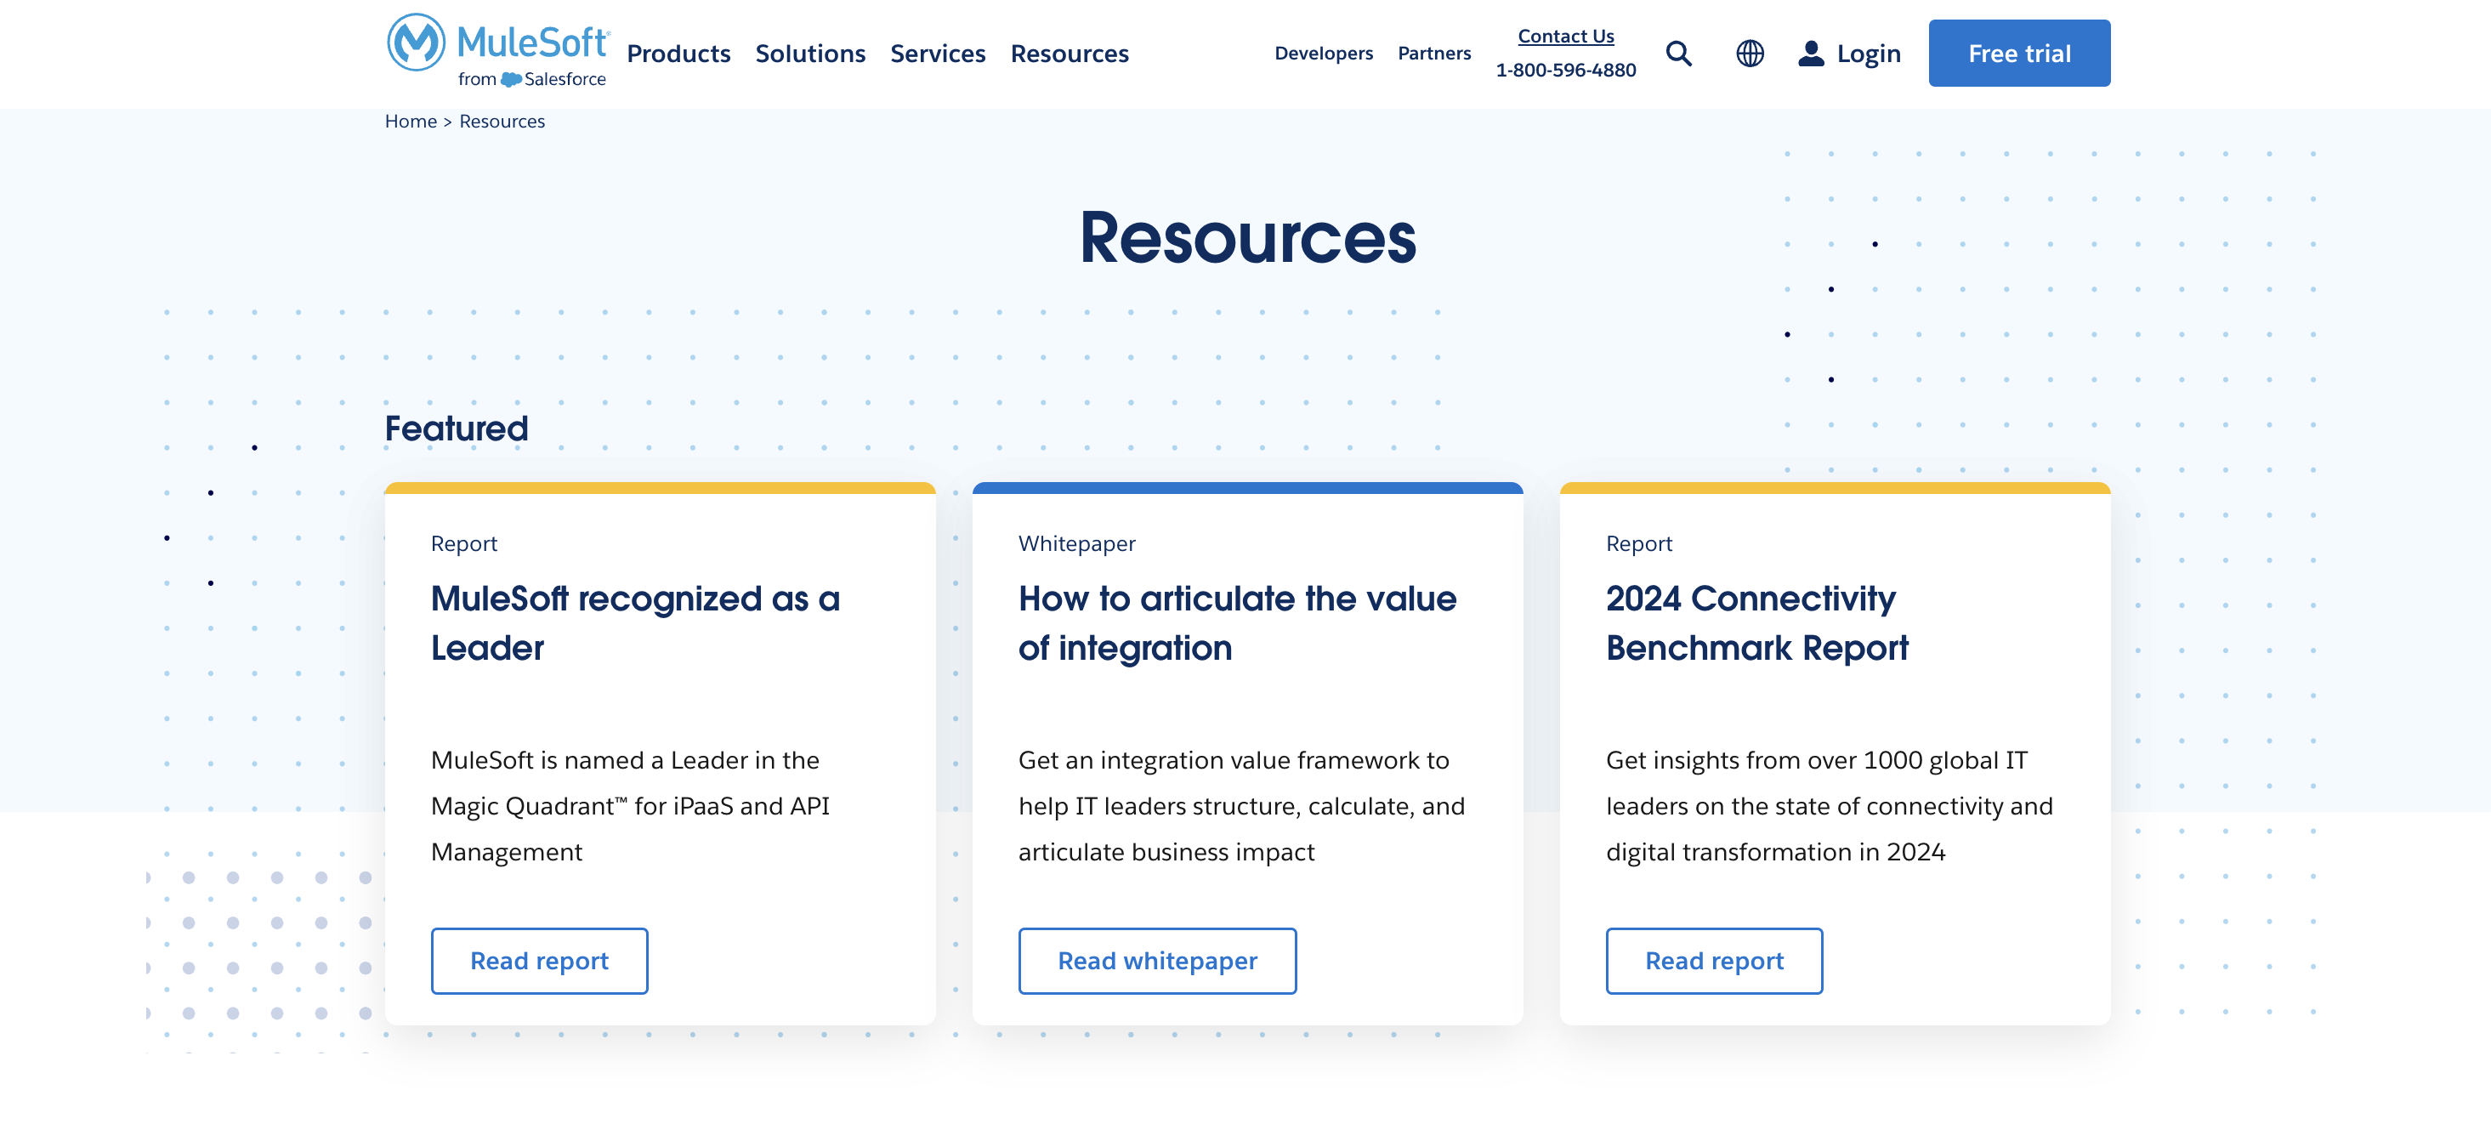Click Resources in the breadcrumb
Image resolution: width=2491 pixels, height=1141 pixels.
point(502,121)
